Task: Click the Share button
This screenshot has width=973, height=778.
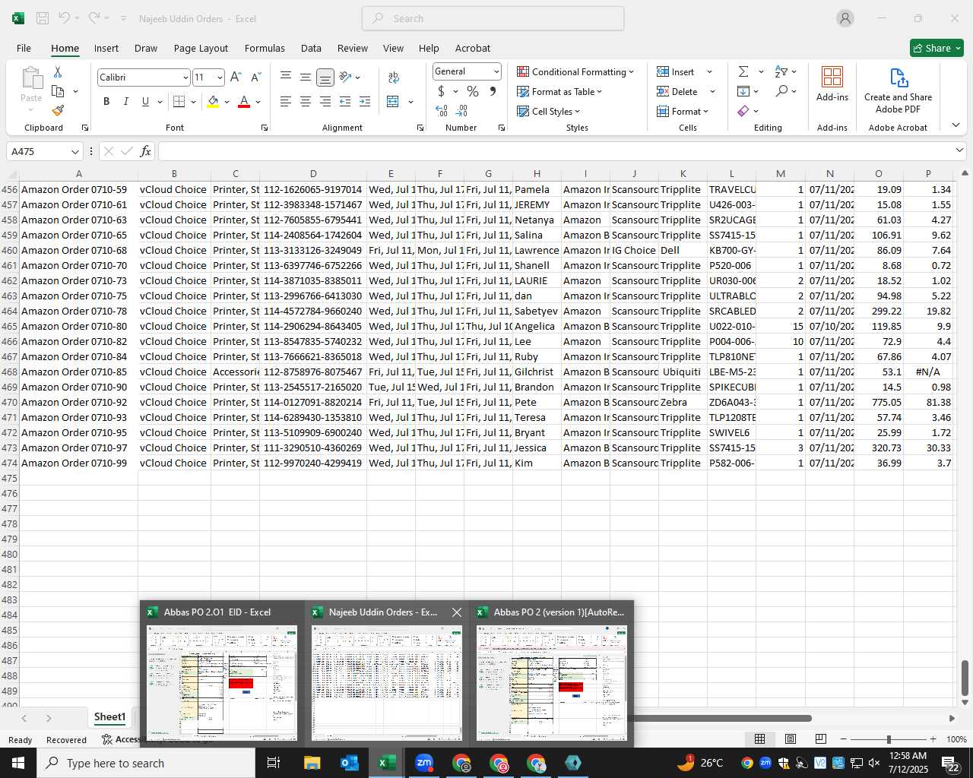Action: [937, 48]
